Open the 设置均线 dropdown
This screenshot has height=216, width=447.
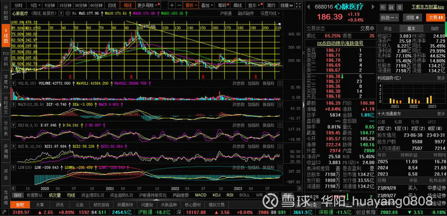coord(270,13)
